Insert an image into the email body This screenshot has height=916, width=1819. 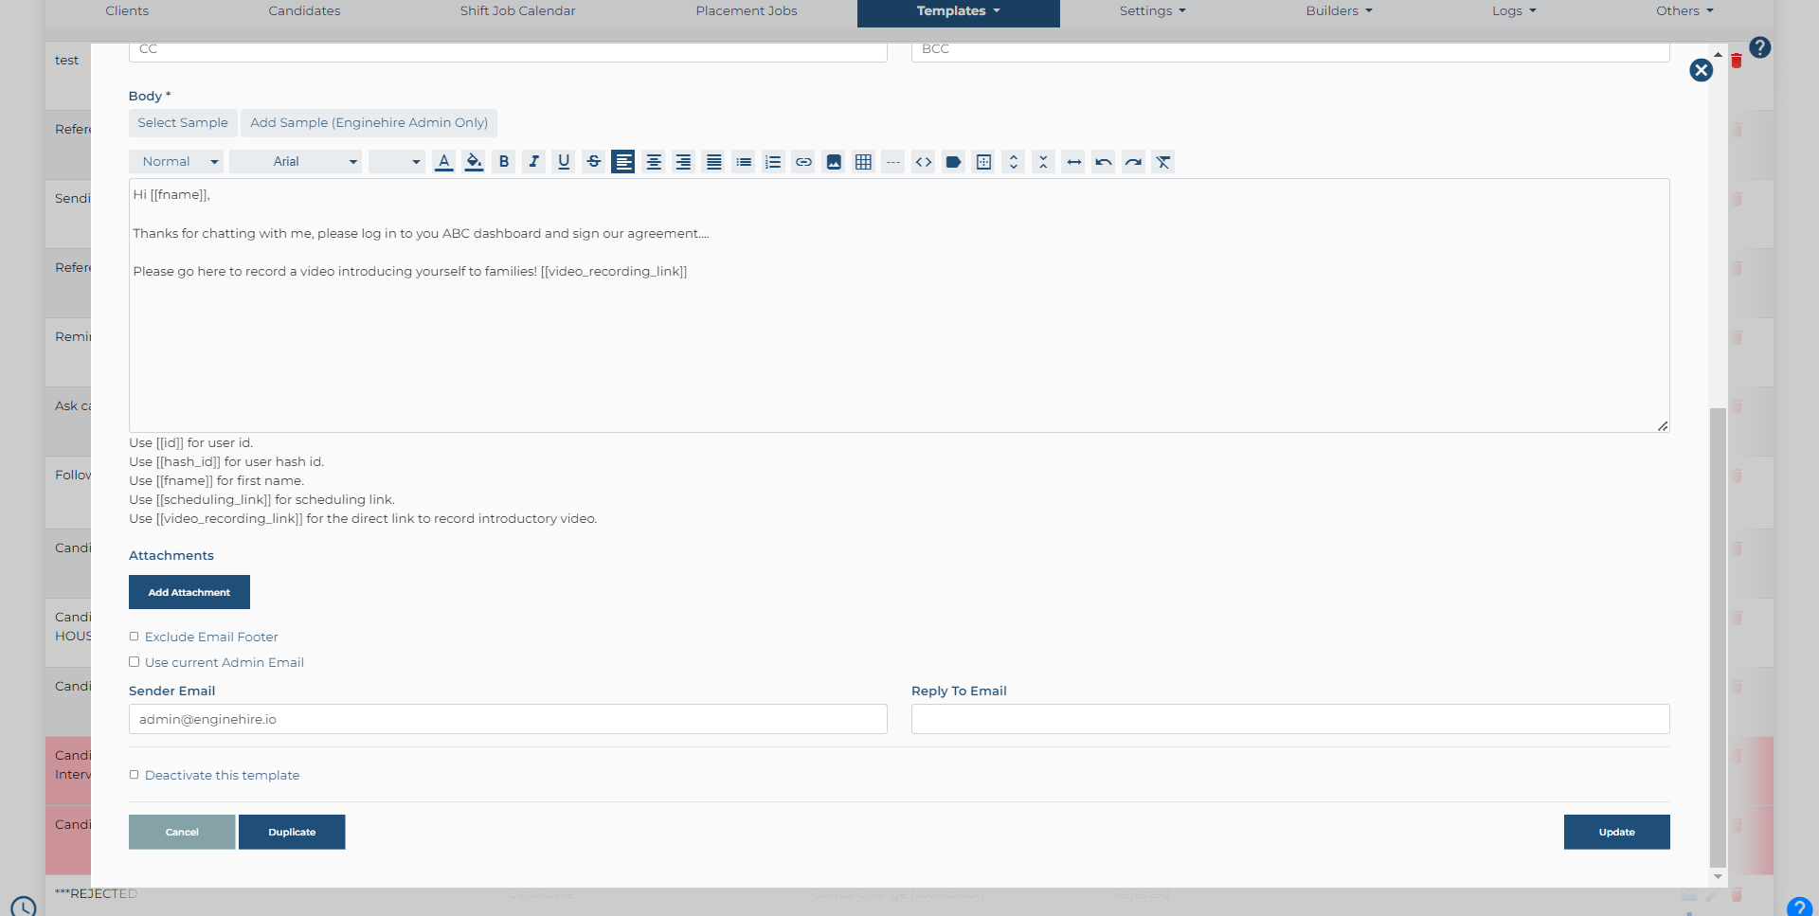click(834, 162)
